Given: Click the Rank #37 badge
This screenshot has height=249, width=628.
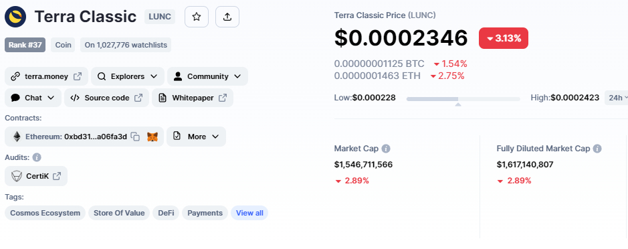Looking at the screenshot, I should pos(25,45).
